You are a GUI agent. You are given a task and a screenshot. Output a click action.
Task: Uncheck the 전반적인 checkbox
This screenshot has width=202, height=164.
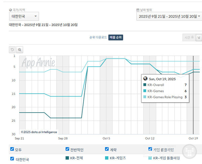pos(67,149)
